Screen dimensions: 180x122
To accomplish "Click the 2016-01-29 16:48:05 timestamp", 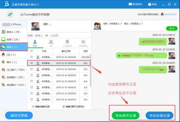I will pyautogui.click(x=164, y=63).
